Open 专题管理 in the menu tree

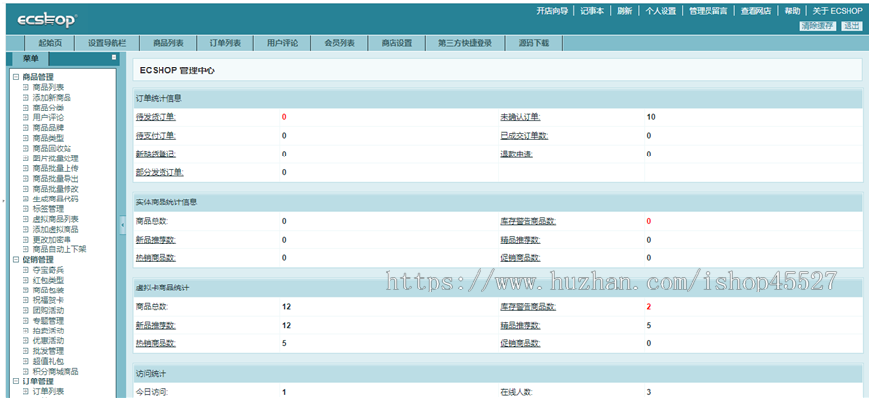click(48, 321)
